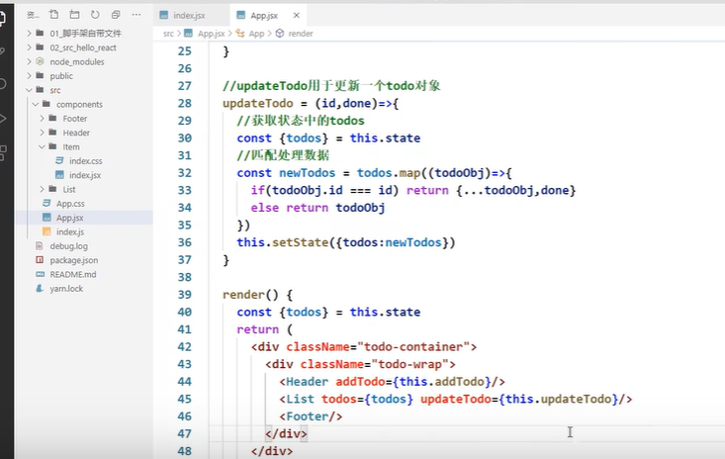Viewport: 725px width, 459px height.
Task: Click line number 45 in gutter
Action: click(185, 399)
